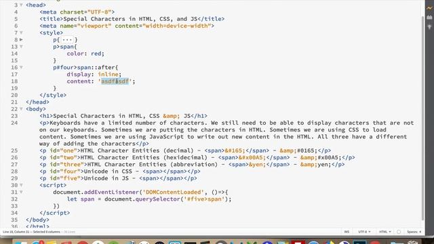The width and height of the screenshot is (434, 244).
Task: Click the &yen; entity on line 27
Action: 258,164
